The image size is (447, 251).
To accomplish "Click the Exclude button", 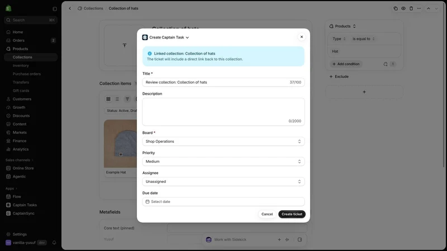I will pos(339,76).
